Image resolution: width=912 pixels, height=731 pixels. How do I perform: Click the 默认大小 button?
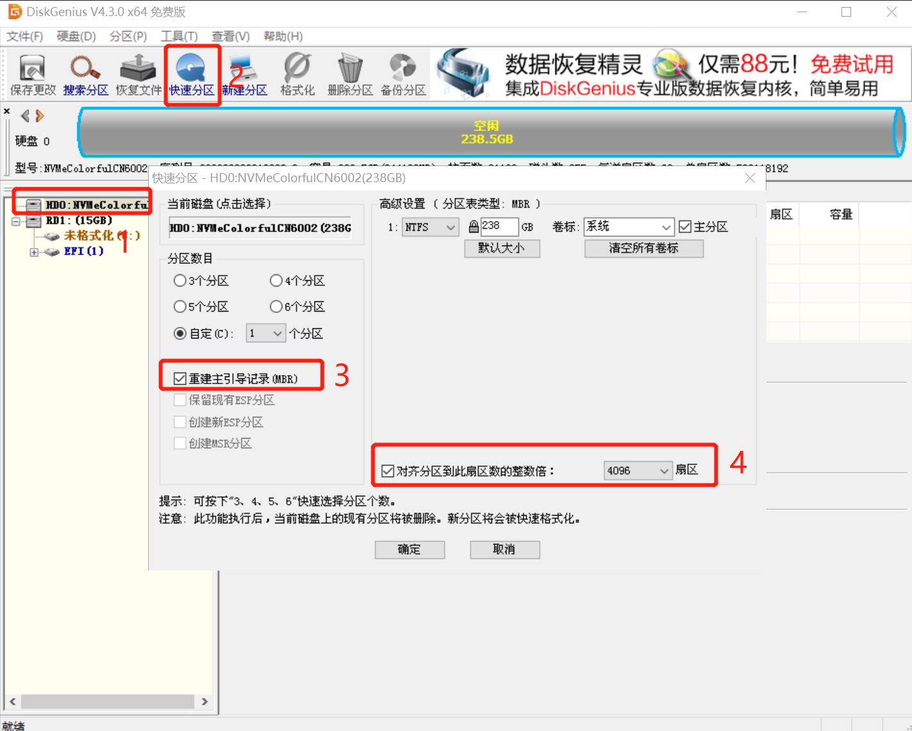pyautogui.click(x=502, y=248)
